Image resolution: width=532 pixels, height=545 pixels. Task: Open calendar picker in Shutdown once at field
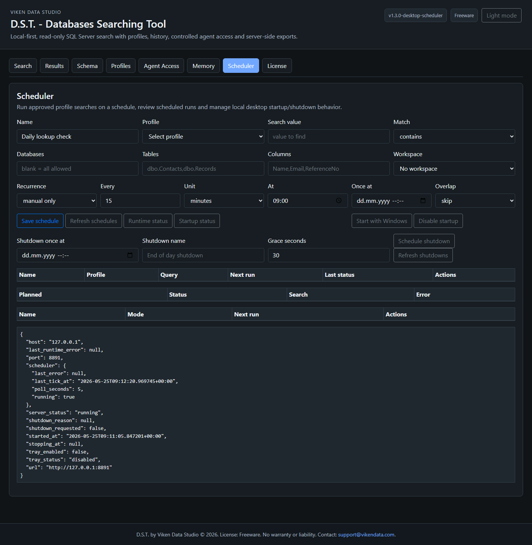click(x=130, y=255)
